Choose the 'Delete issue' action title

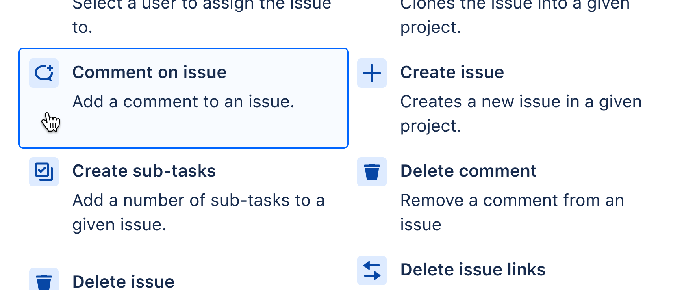[123, 281]
